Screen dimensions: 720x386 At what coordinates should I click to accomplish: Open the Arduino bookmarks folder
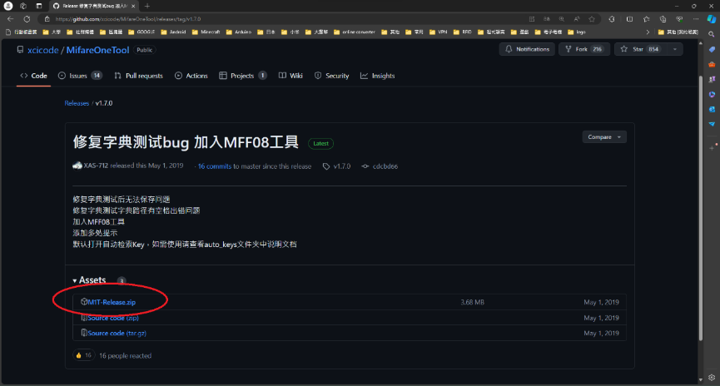pyautogui.click(x=238, y=32)
